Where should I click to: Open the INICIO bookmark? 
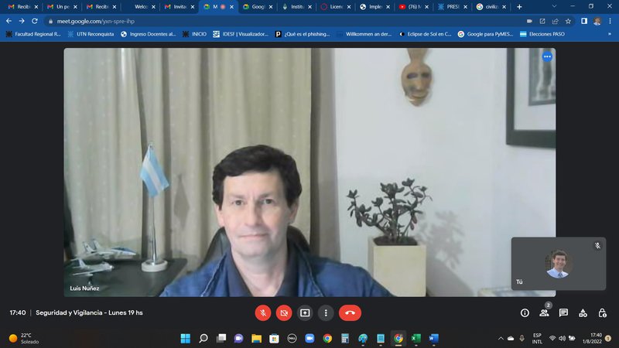[x=194, y=34]
